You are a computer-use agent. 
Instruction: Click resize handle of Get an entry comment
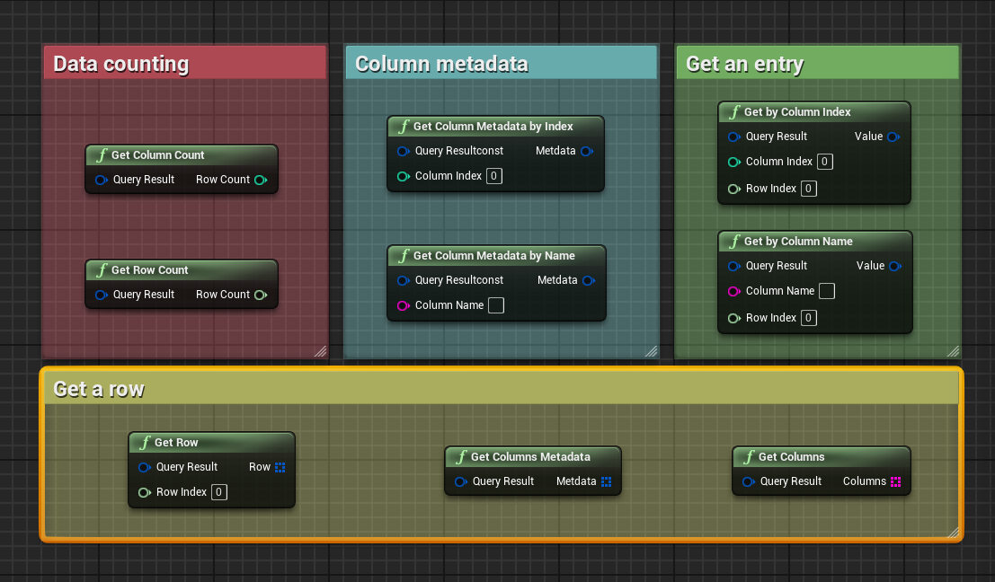[x=953, y=352]
